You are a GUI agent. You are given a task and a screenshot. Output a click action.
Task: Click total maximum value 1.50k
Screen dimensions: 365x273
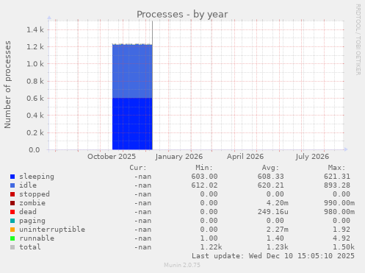[x=344, y=247]
